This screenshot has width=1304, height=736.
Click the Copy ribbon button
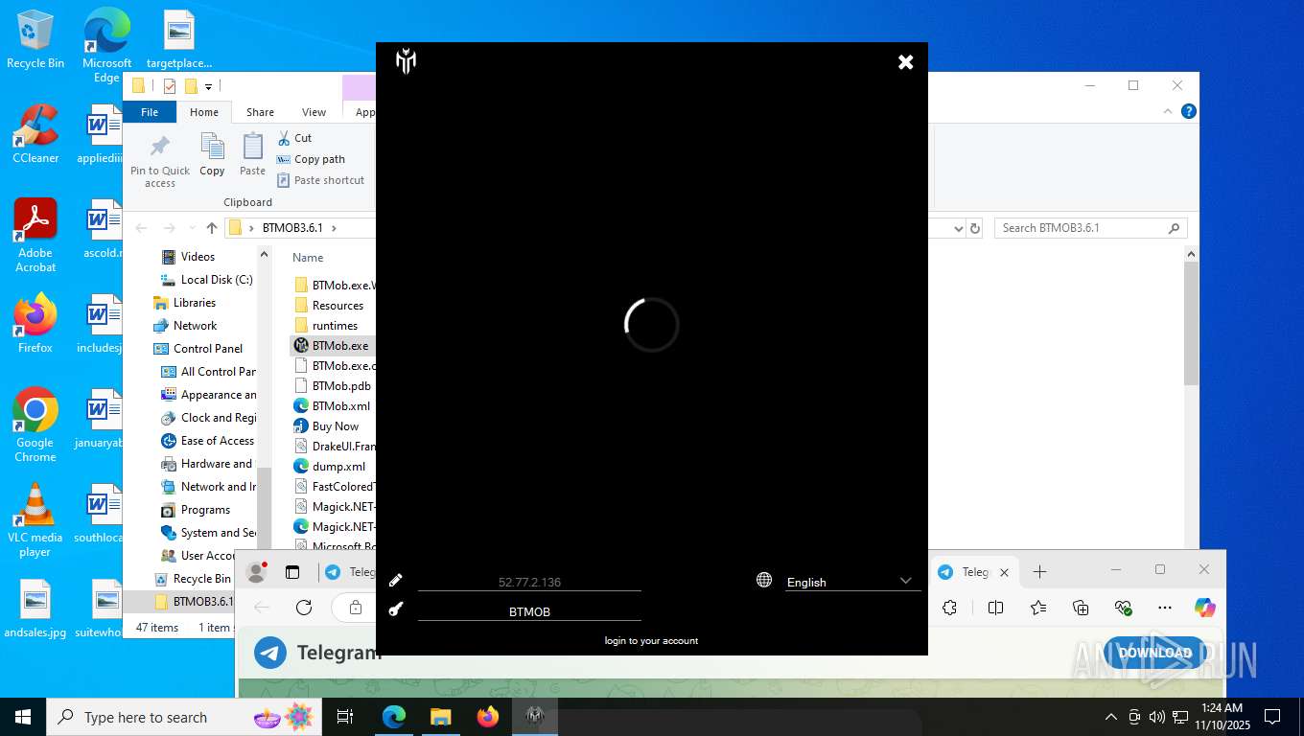coord(212,155)
